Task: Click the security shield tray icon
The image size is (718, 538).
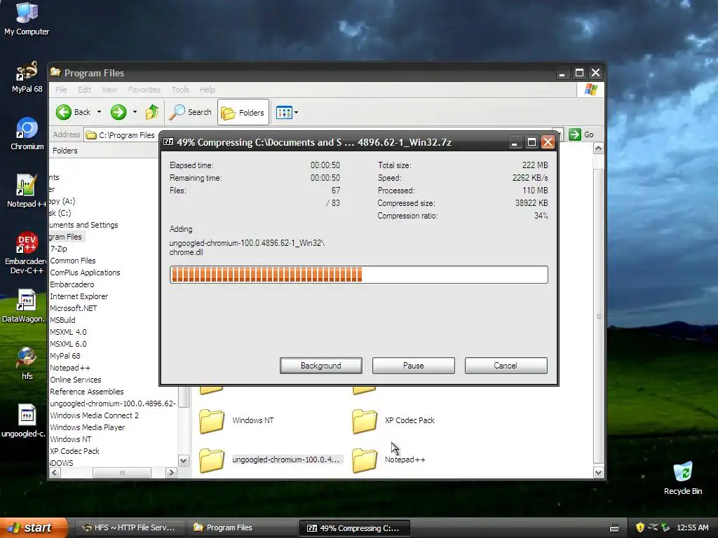Action: (640, 527)
